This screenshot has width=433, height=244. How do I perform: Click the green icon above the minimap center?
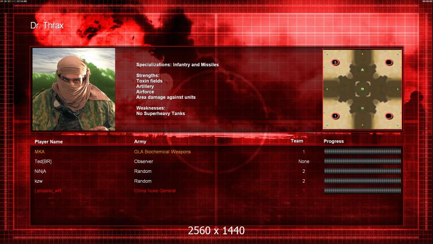[x=363, y=70]
